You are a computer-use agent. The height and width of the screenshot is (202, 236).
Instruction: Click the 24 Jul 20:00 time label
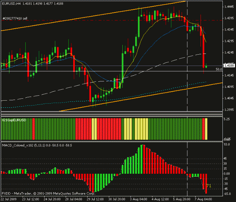tap(52, 199)
